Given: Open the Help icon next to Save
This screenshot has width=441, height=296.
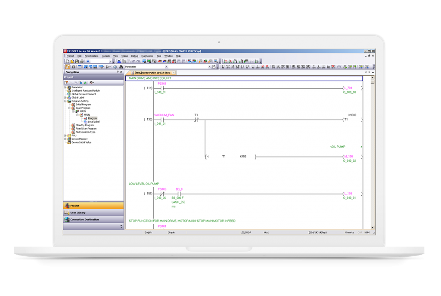Looking at the screenshot, I should [x=87, y=62].
